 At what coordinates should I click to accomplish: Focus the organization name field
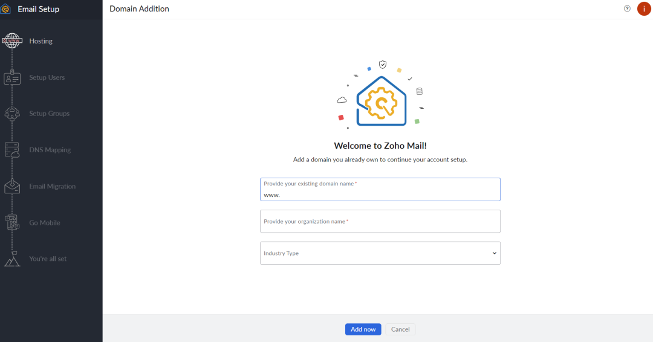(x=380, y=221)
